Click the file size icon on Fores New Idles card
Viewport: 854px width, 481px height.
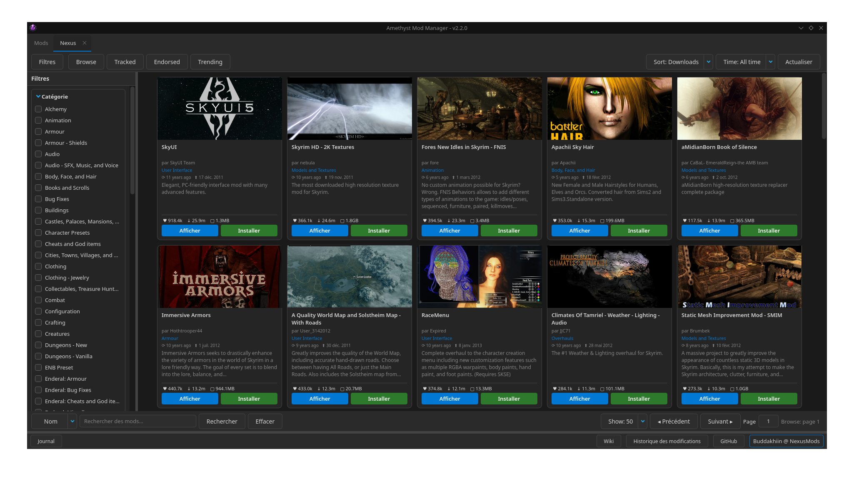coord(472,221)
